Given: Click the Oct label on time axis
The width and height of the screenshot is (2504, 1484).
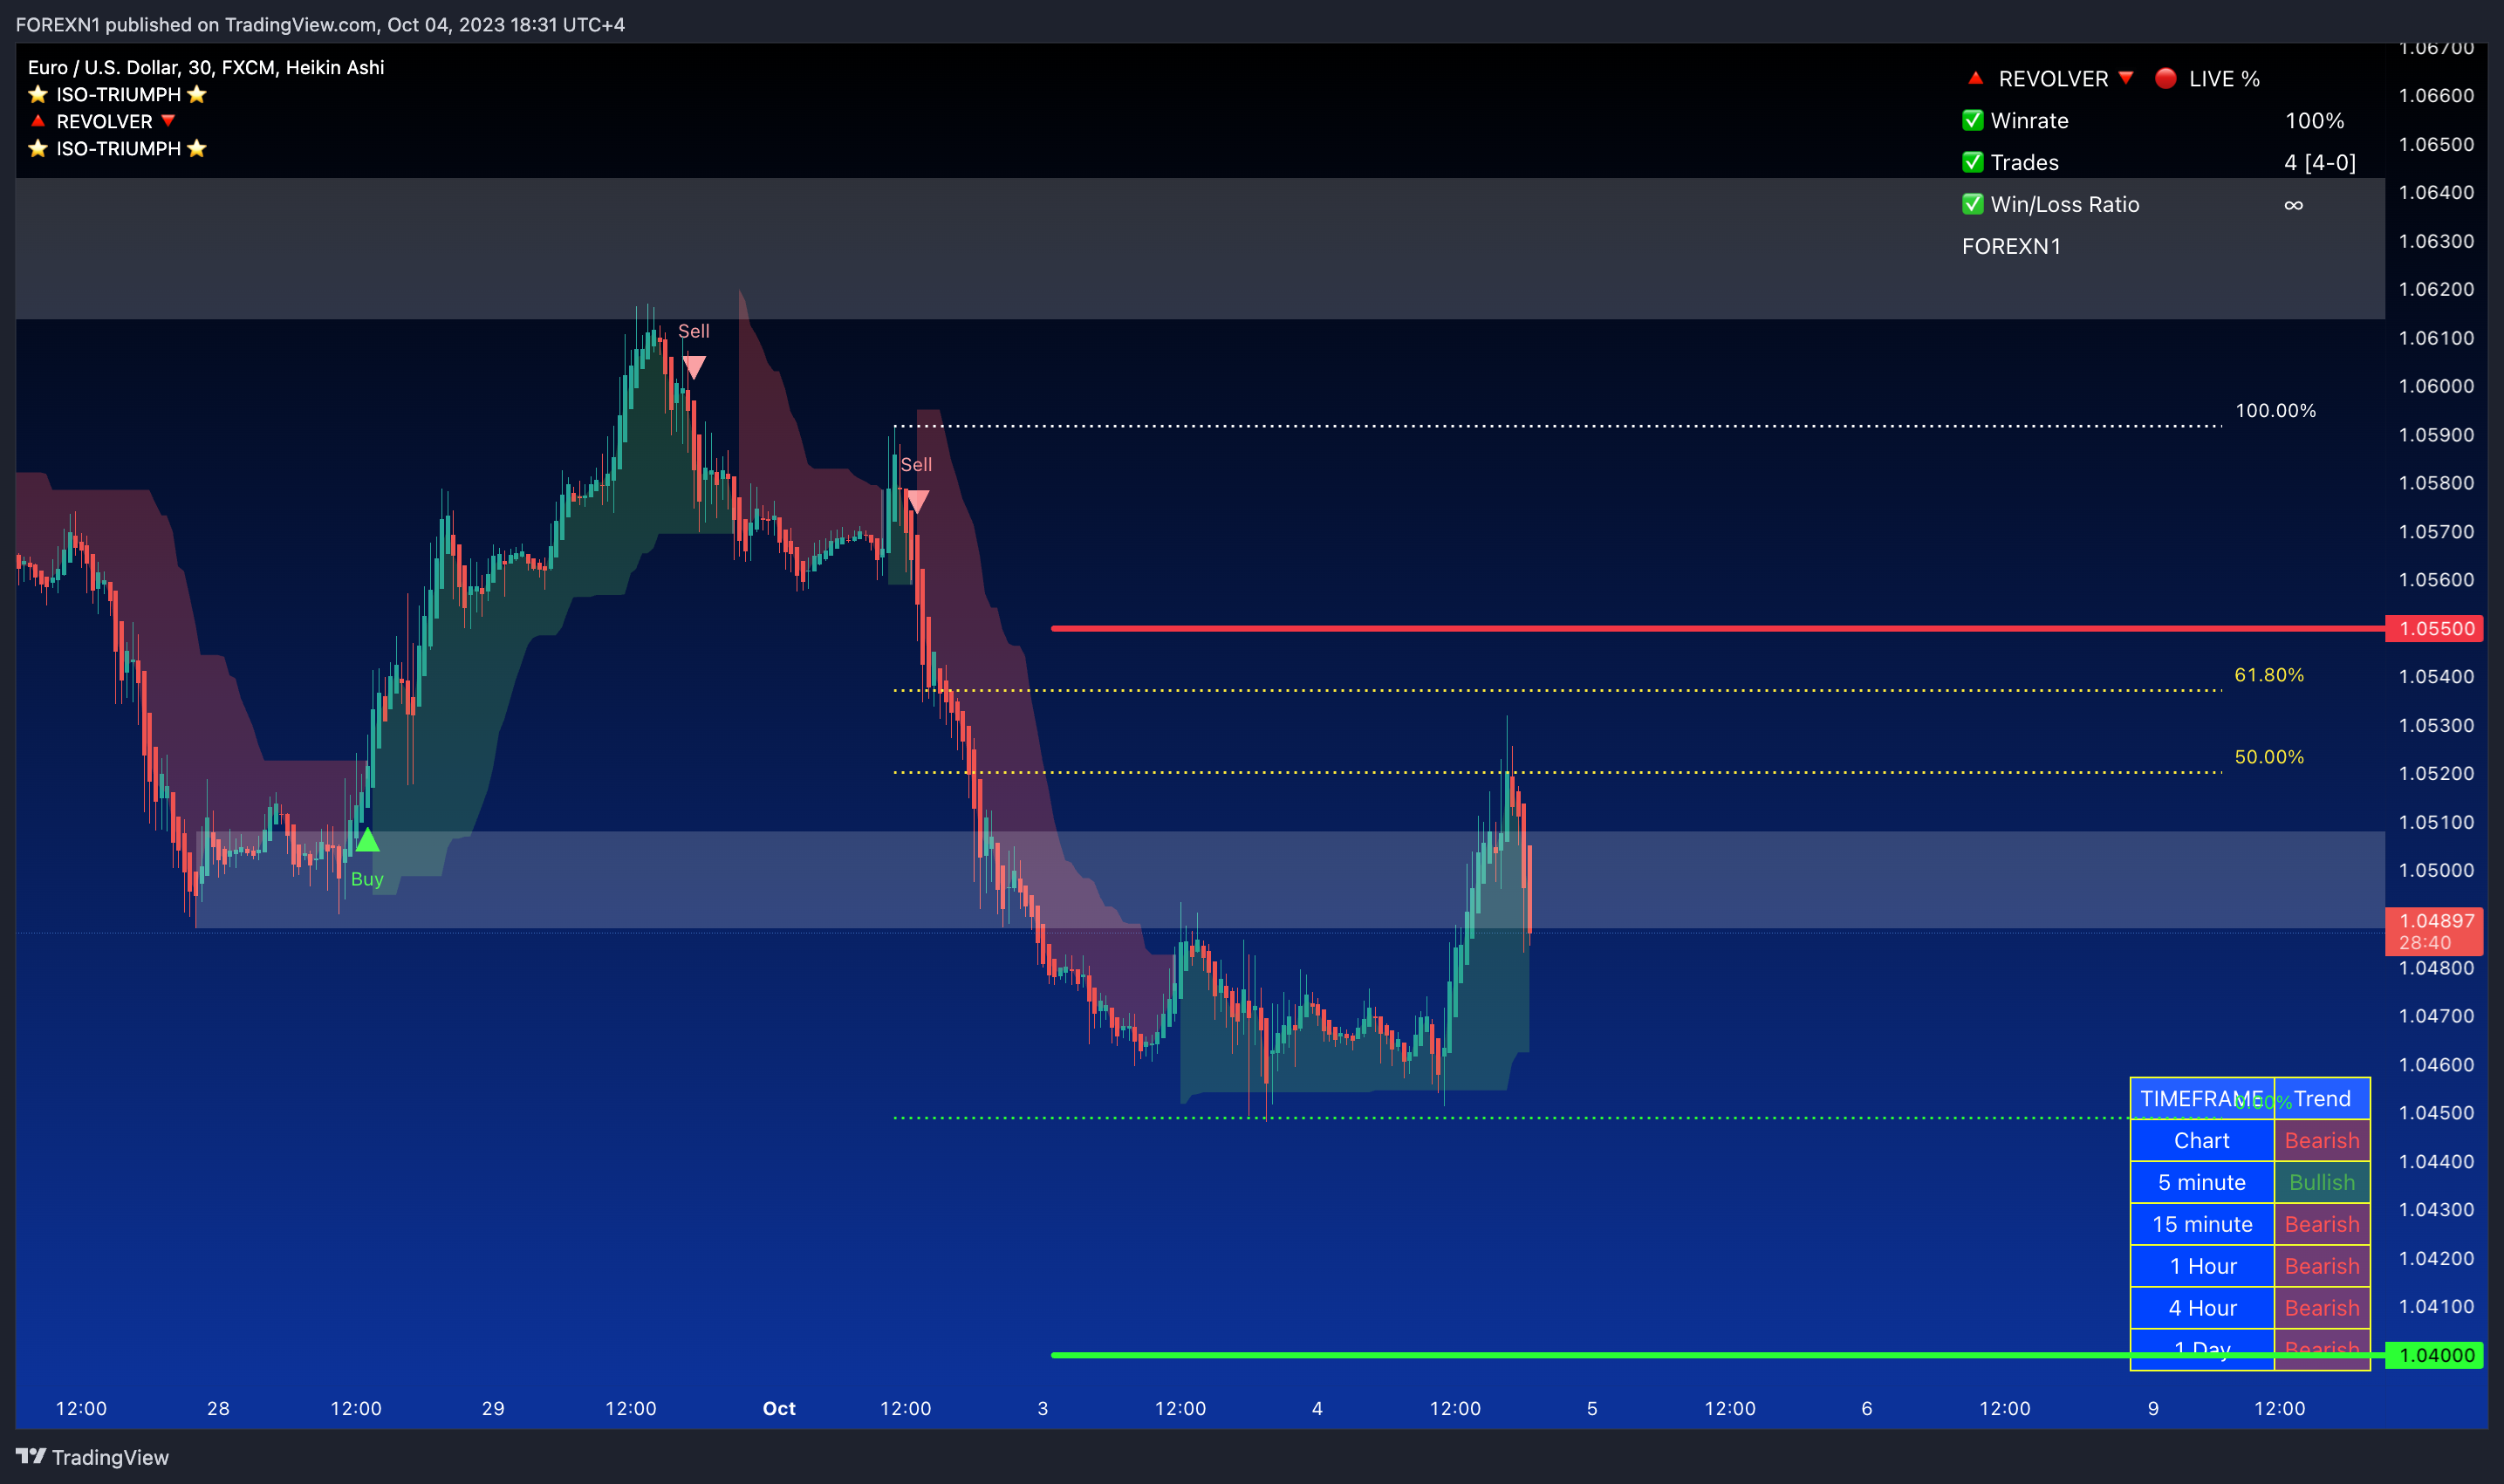Looking at the screenshot, I should tap(779, 1408).
